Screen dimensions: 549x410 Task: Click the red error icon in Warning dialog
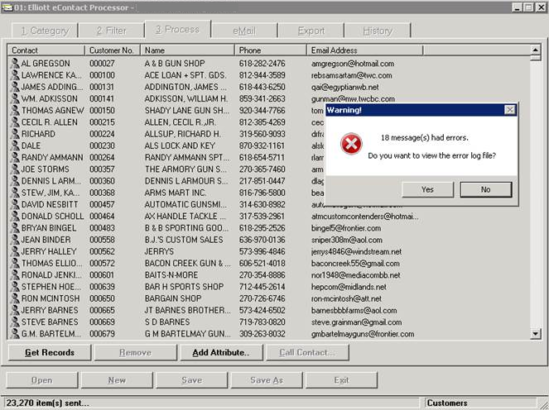(x=351, y=145)
